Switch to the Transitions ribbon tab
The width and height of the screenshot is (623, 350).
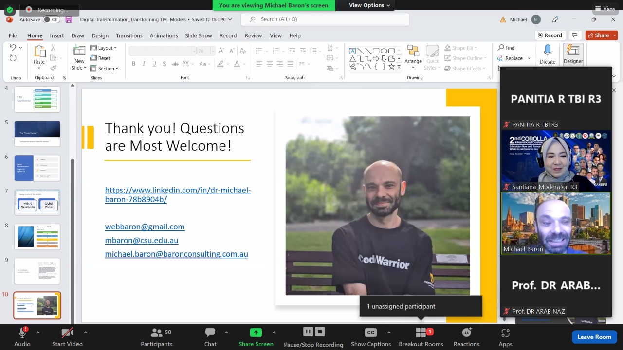click(x=129, y=35)
